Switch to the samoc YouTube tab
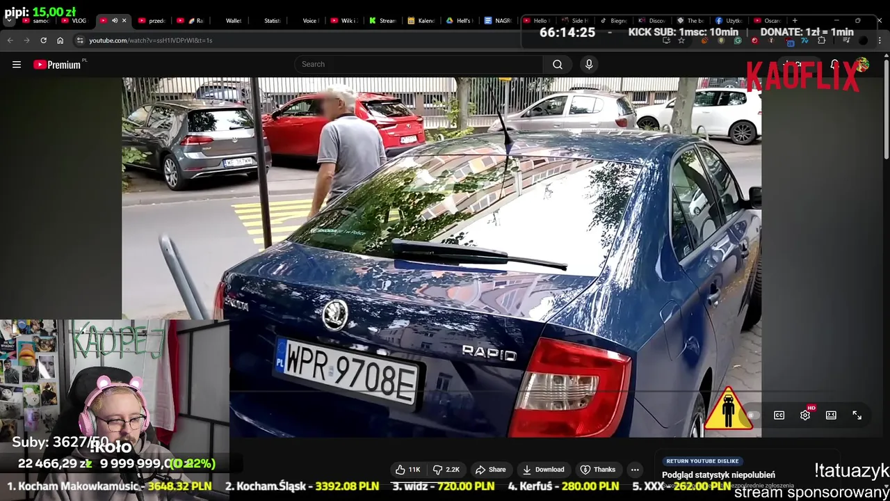This screenshot has height=501, width=890. [36, 21]
